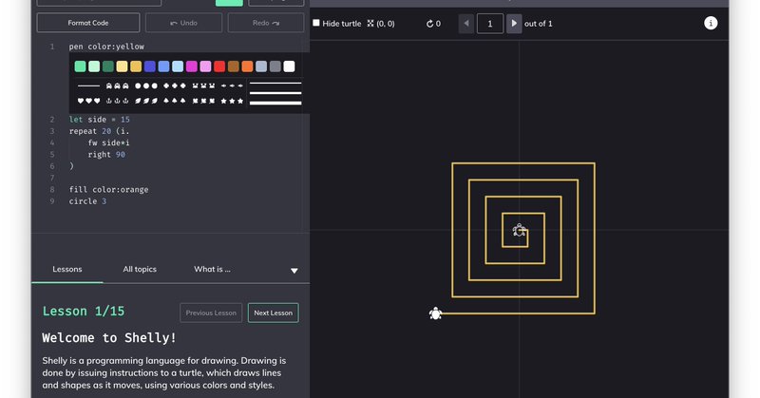Choose the trees pen pattern

click(x=175, y=101)
